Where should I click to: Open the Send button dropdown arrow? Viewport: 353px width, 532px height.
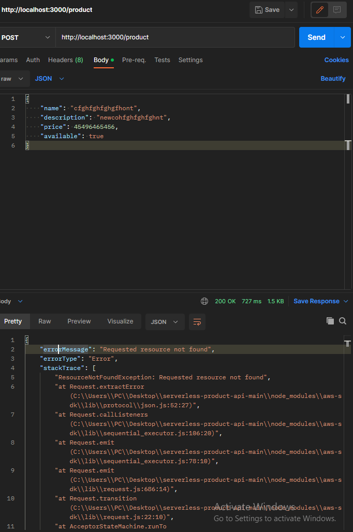coord(343,37)
